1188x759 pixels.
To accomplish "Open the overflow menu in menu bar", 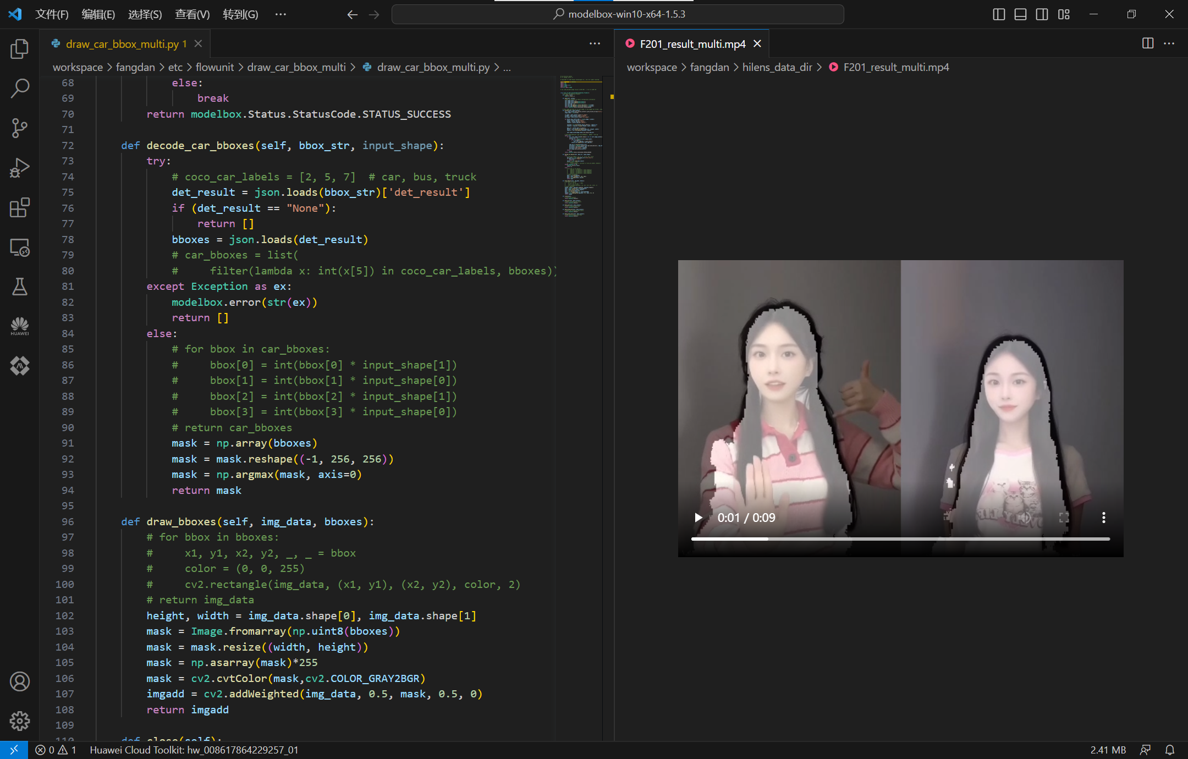I will pyautogui.click(x=280, y=14).
